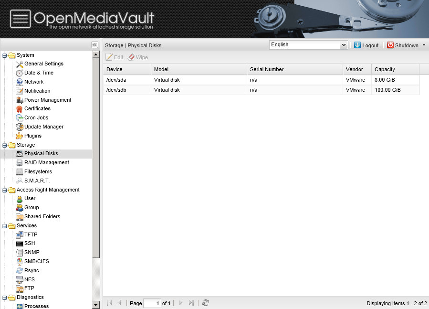Viewport: 429px width, 309px height.
Task: Open the language dropdown arrow
Action: click(344, 45)
